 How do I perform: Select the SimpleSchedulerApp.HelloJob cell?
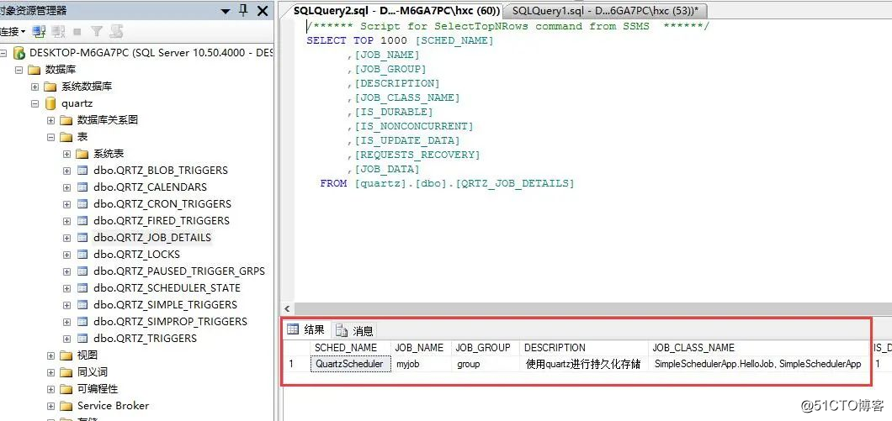[759, 364]
